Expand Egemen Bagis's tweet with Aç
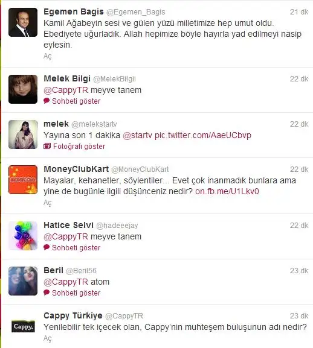 48,56
